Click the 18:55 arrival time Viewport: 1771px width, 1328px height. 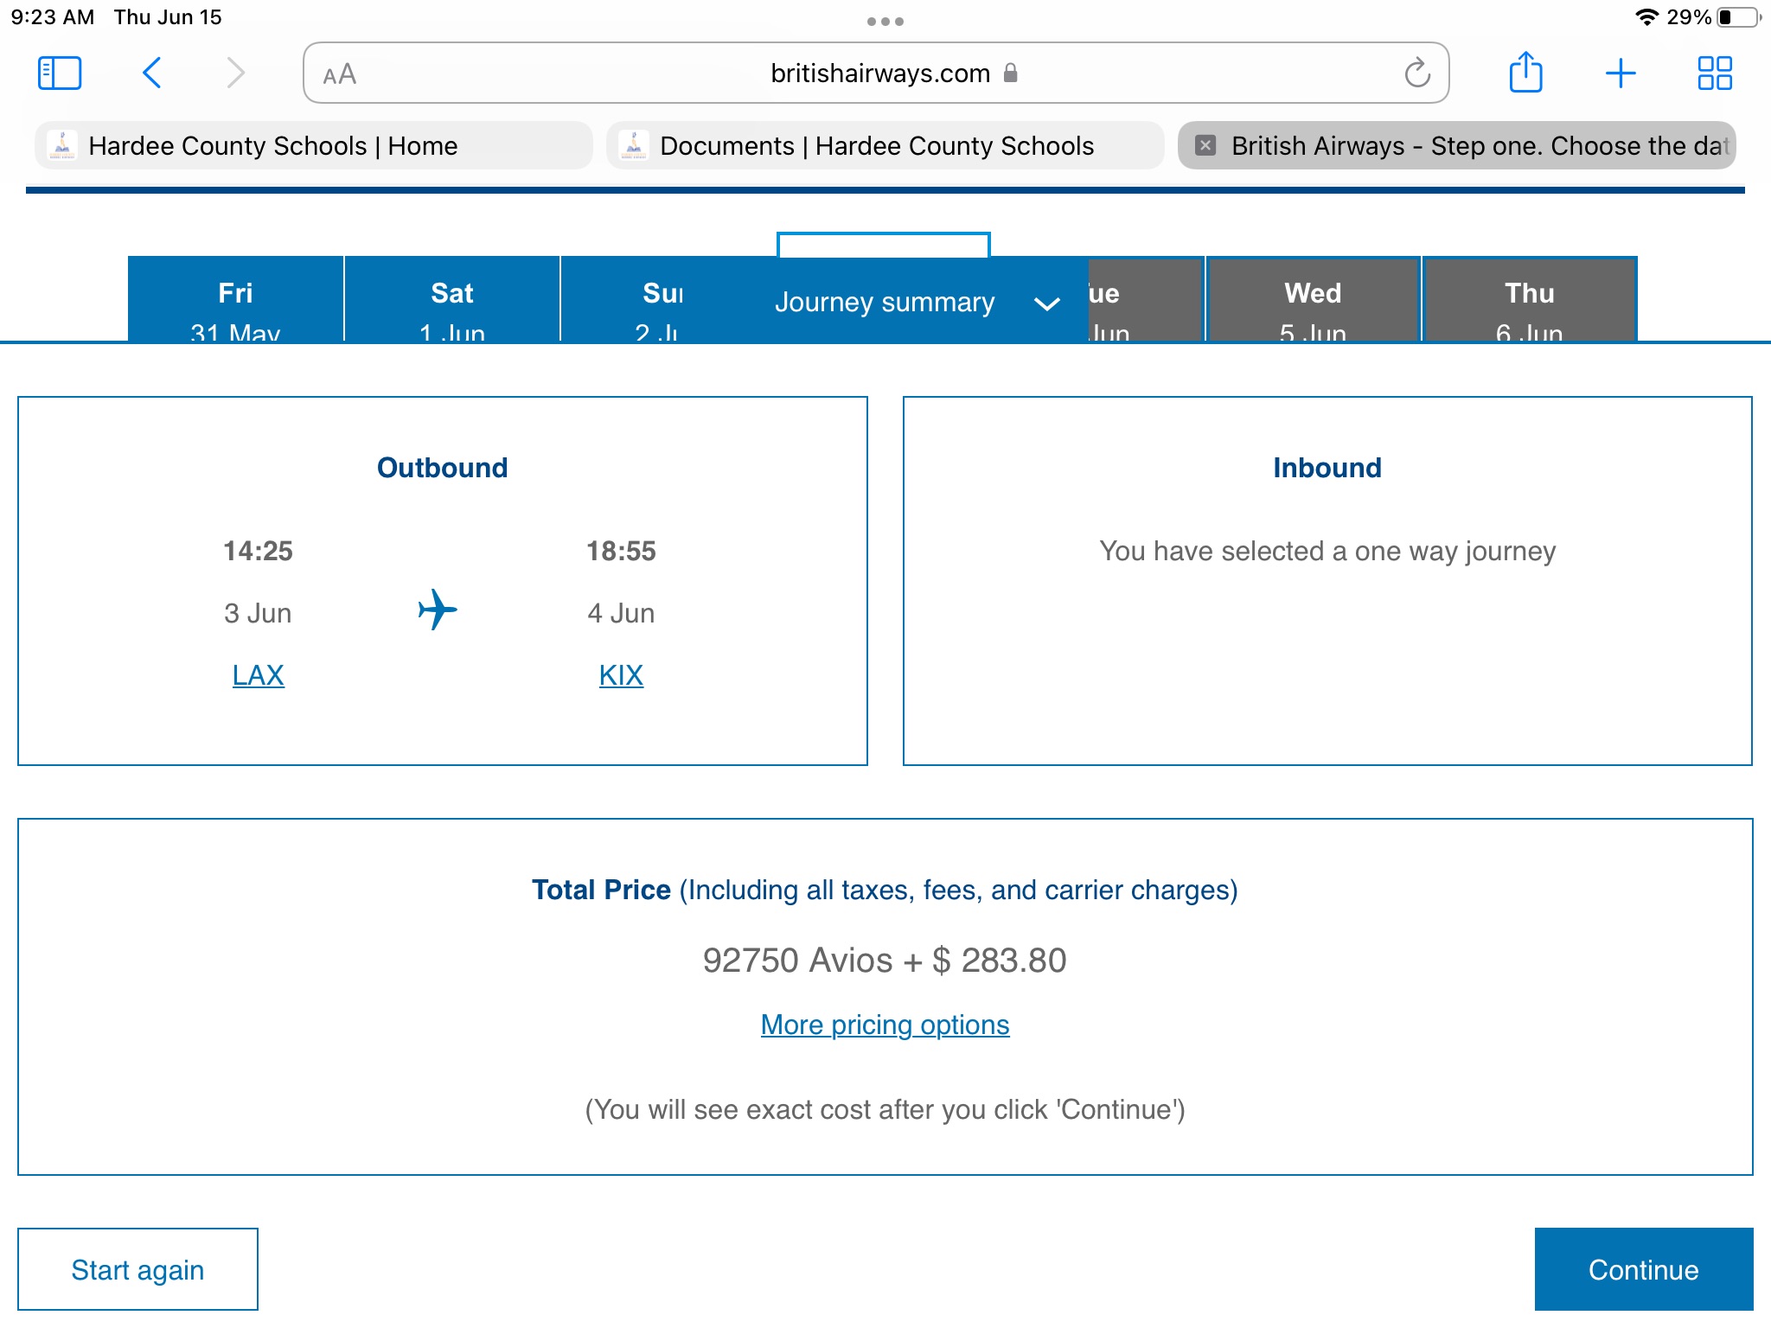pos(621,551)
